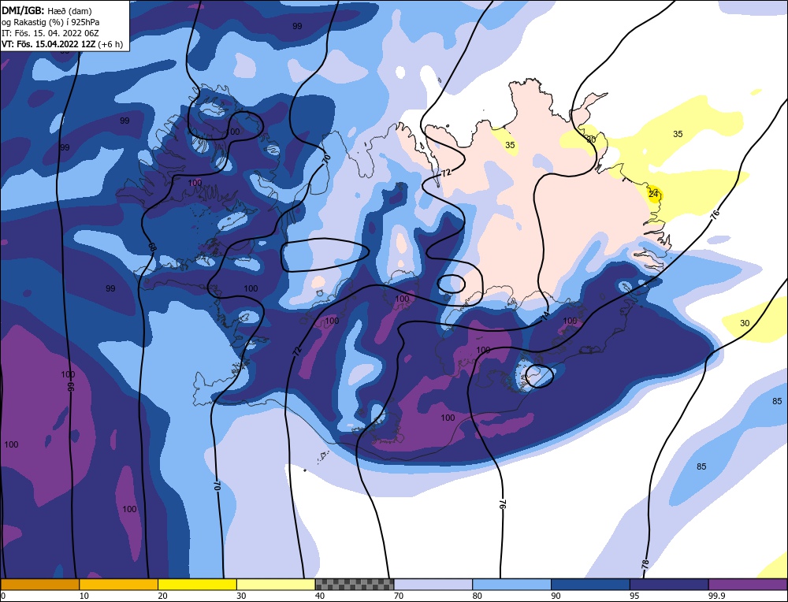
Task: Click the "95" legend scale label
Action: (634, 596)
